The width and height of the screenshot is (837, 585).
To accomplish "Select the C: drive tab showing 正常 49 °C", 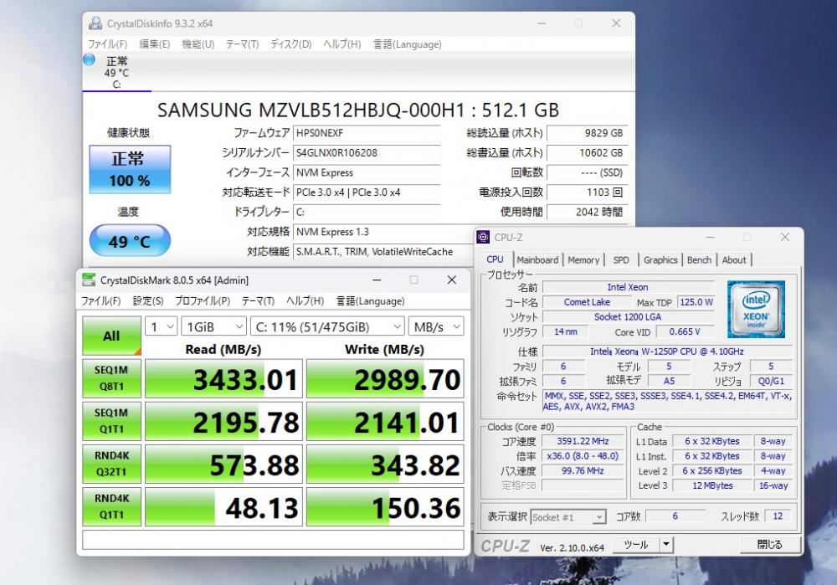I will 117,72.
